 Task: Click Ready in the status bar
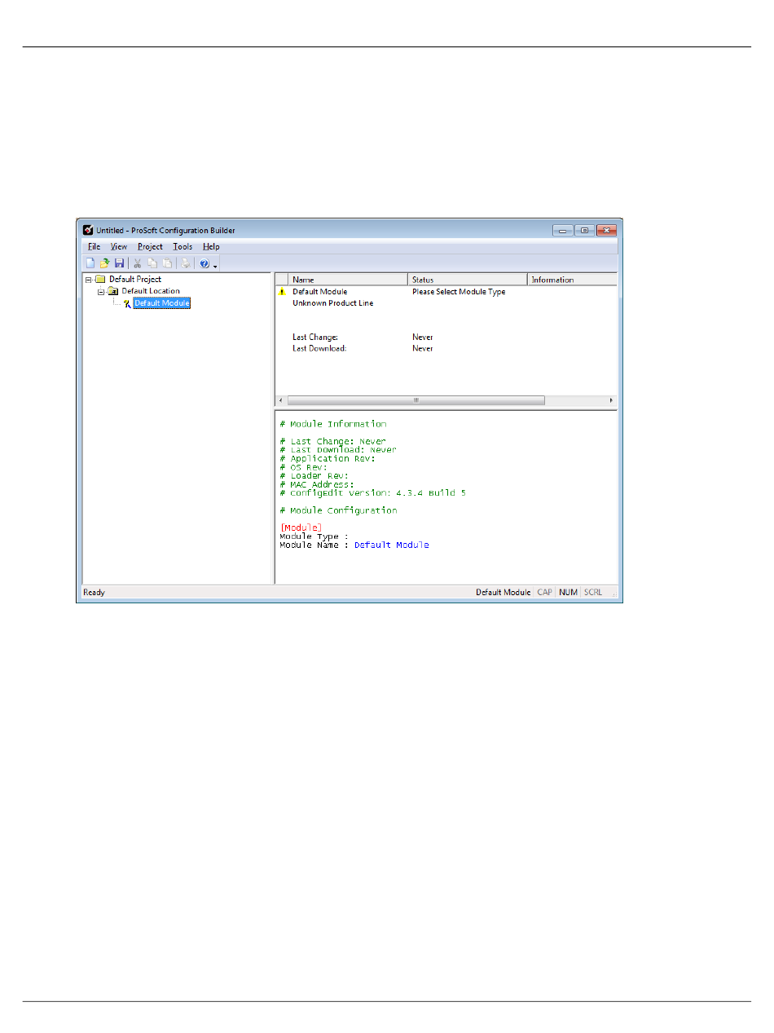click(x=94, y=593)
